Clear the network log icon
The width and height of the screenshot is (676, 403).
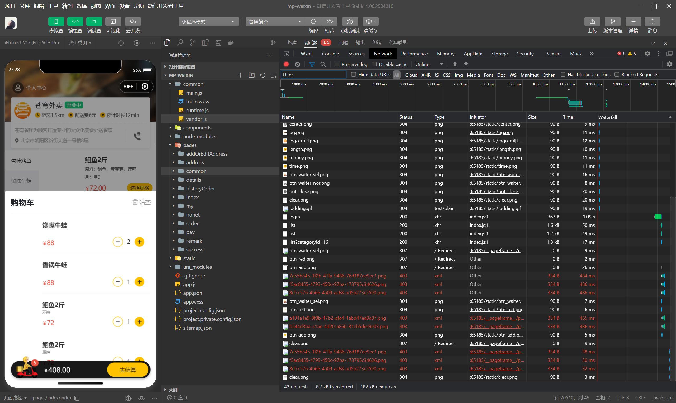click(297, 64)
